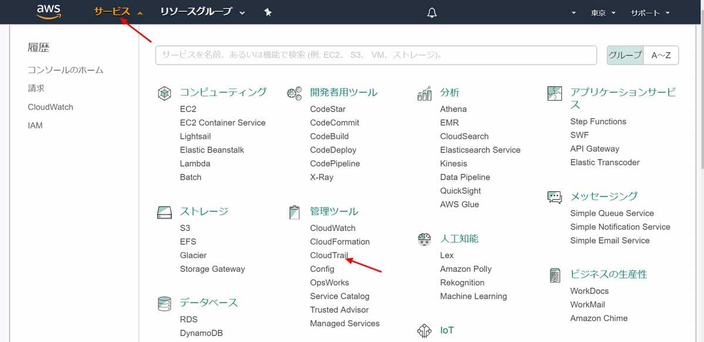Open the サポート dropdown
Viewport: 704px width, 342px height.
[648, 11]
